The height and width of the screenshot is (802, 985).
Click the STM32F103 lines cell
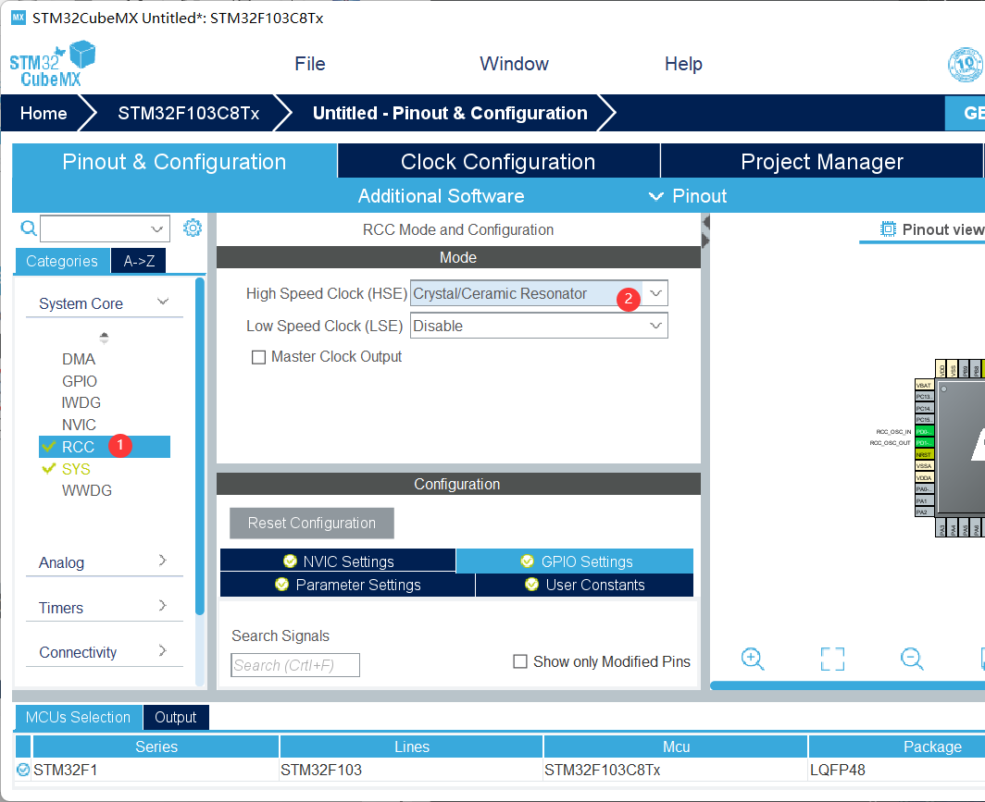coord(411,770)
